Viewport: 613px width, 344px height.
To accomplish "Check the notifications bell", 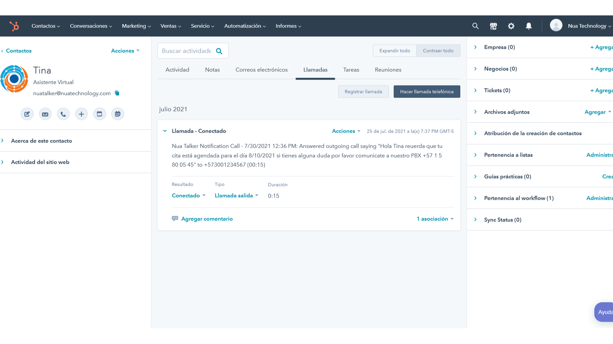I will tap(528, 26).
